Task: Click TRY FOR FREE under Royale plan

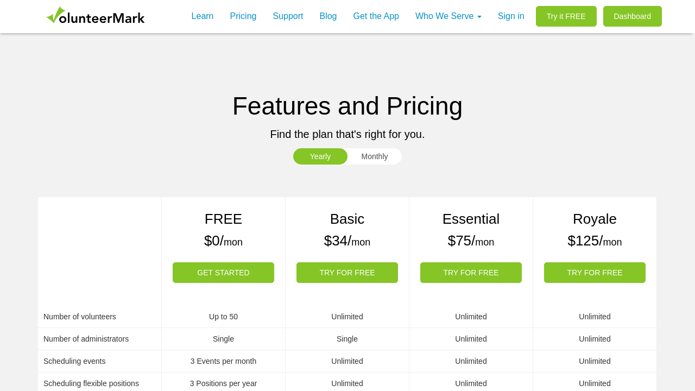Action: (x=595, y=273)
